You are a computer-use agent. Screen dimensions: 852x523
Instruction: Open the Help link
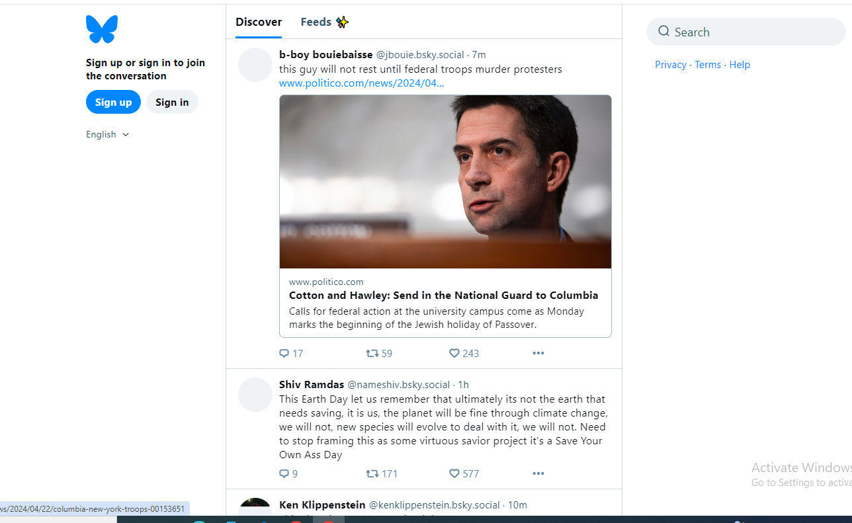(x=740, y=64)
